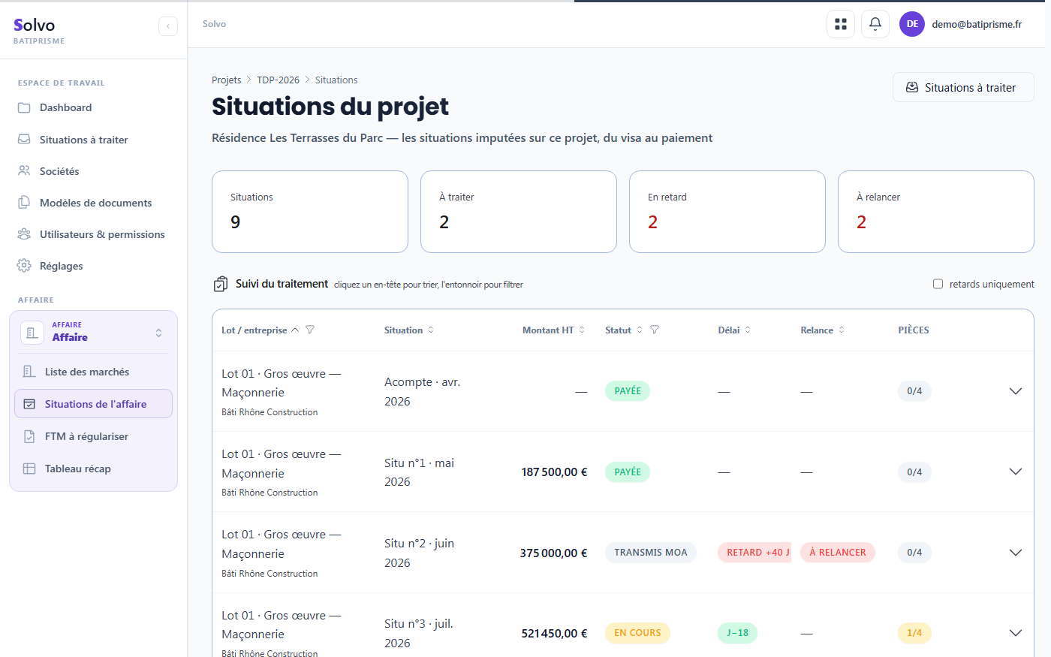
Task: Sort by Statut column arrows
Action: pyautogui.click(x=640, y=330)
